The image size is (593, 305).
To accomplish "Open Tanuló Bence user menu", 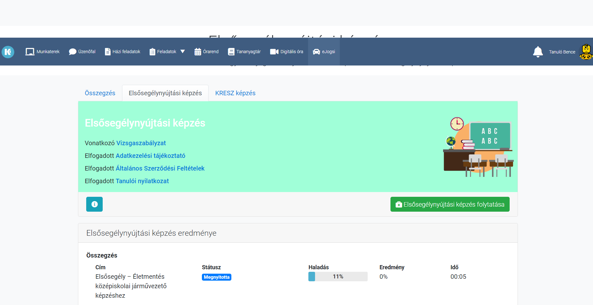I will (x=562, y=52).
